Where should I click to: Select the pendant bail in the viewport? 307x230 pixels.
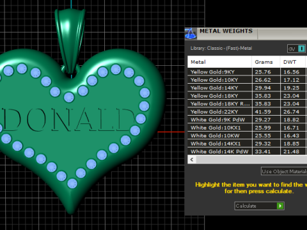coord(70,40)
